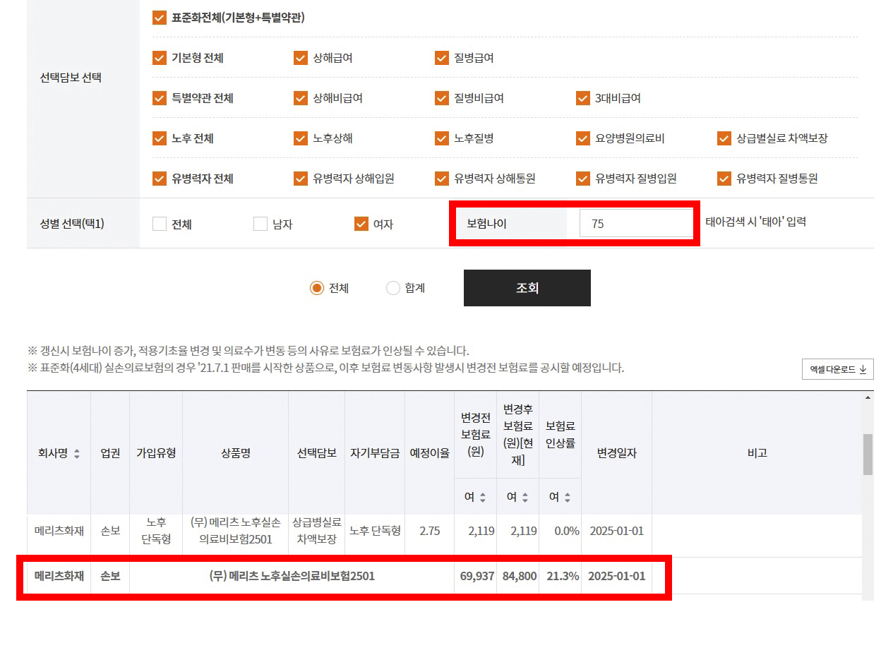Viewport: 881px width, 667px height.
Task: Toggle 상해비급여 checkbox
Action: pos(301,98)
